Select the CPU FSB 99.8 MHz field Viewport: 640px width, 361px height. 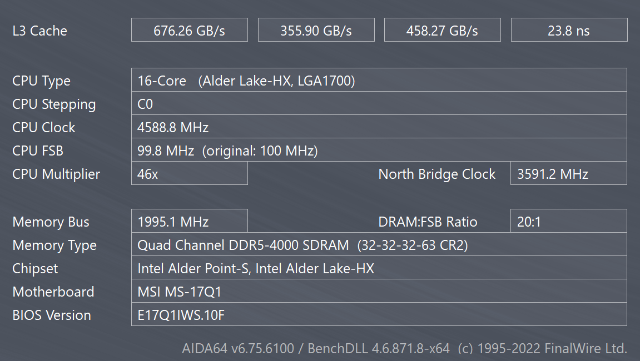point(379,151)
